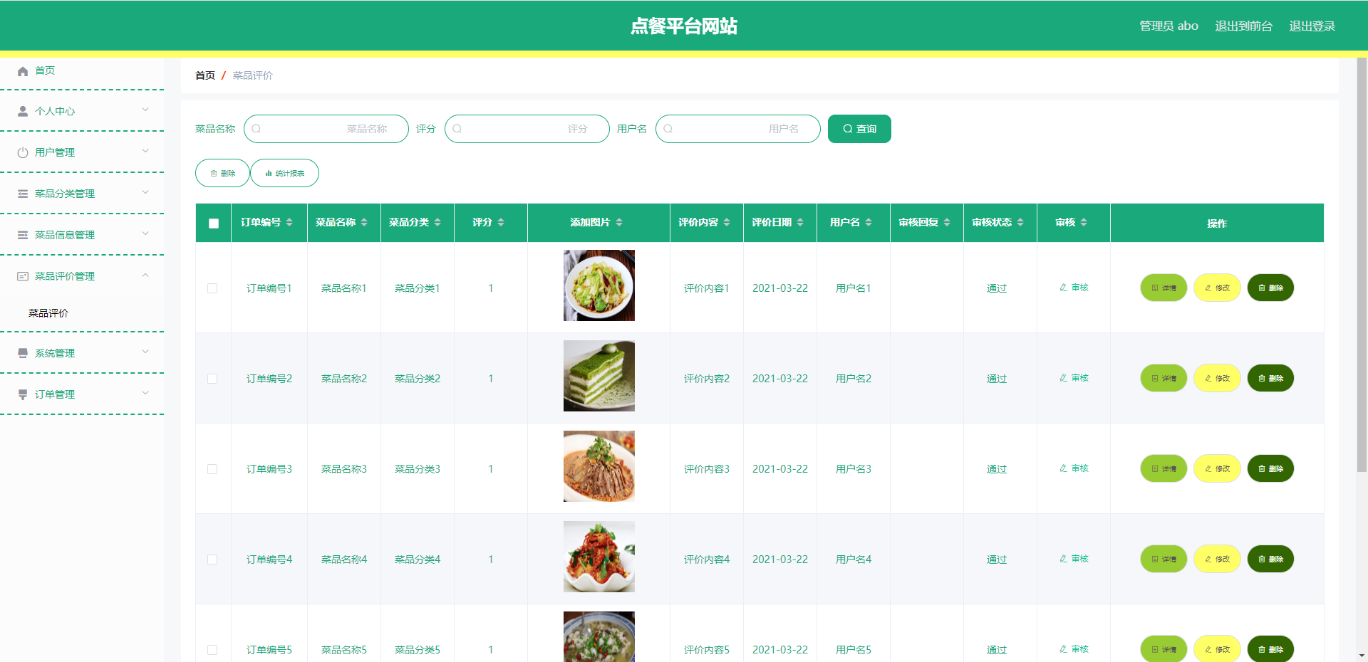1368x662 pixels.
Task: Select the checkbox for 订单编号3 row
Action: [x=212, y=469]
